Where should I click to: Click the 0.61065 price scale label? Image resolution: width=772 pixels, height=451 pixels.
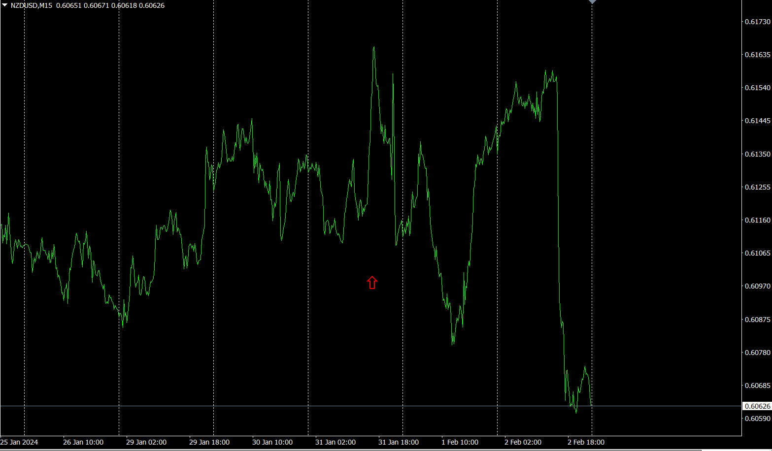click(x=757, y=253)
